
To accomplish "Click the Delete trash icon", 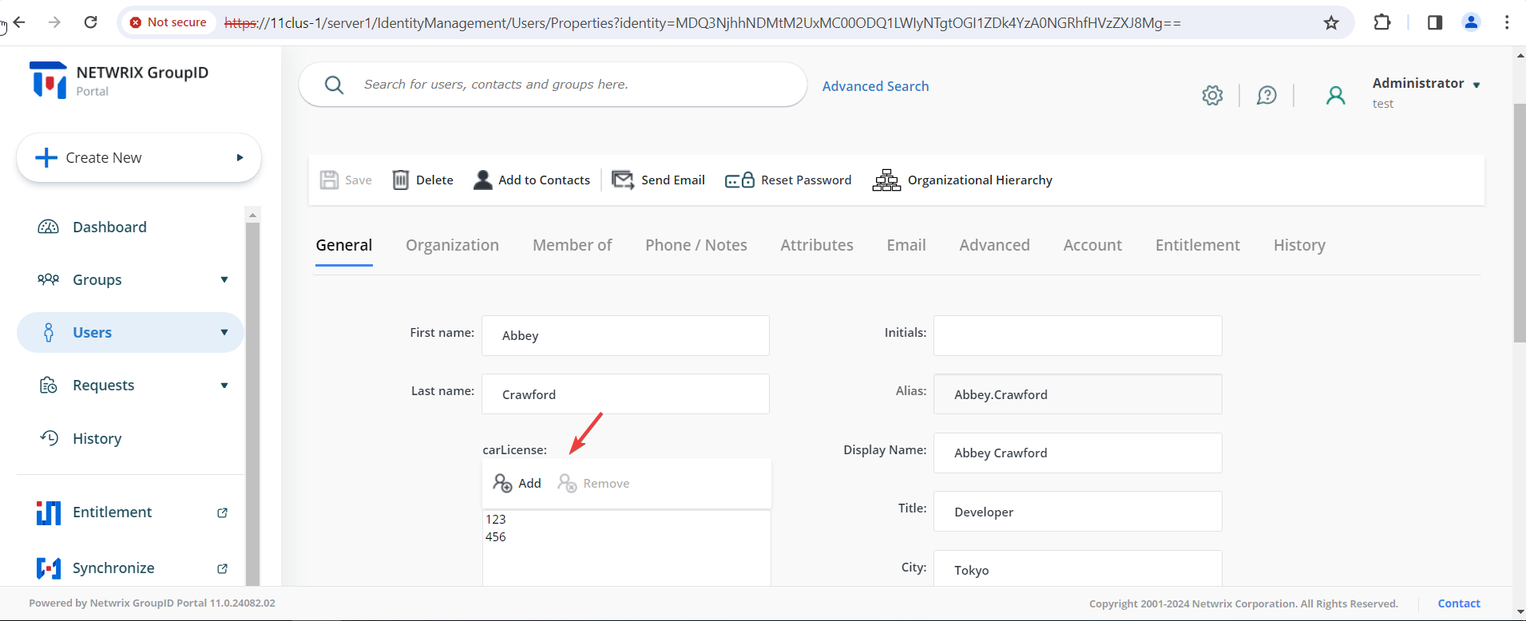I will click(401, 180).
